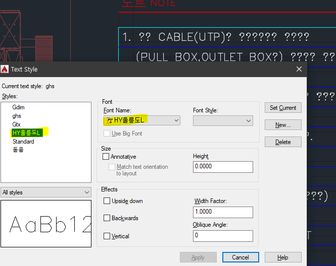This screenshot has width=336, height=266.
Task: Click the AutoCAD logo icon in Text Style title bar
Action: tap(5, 69)
